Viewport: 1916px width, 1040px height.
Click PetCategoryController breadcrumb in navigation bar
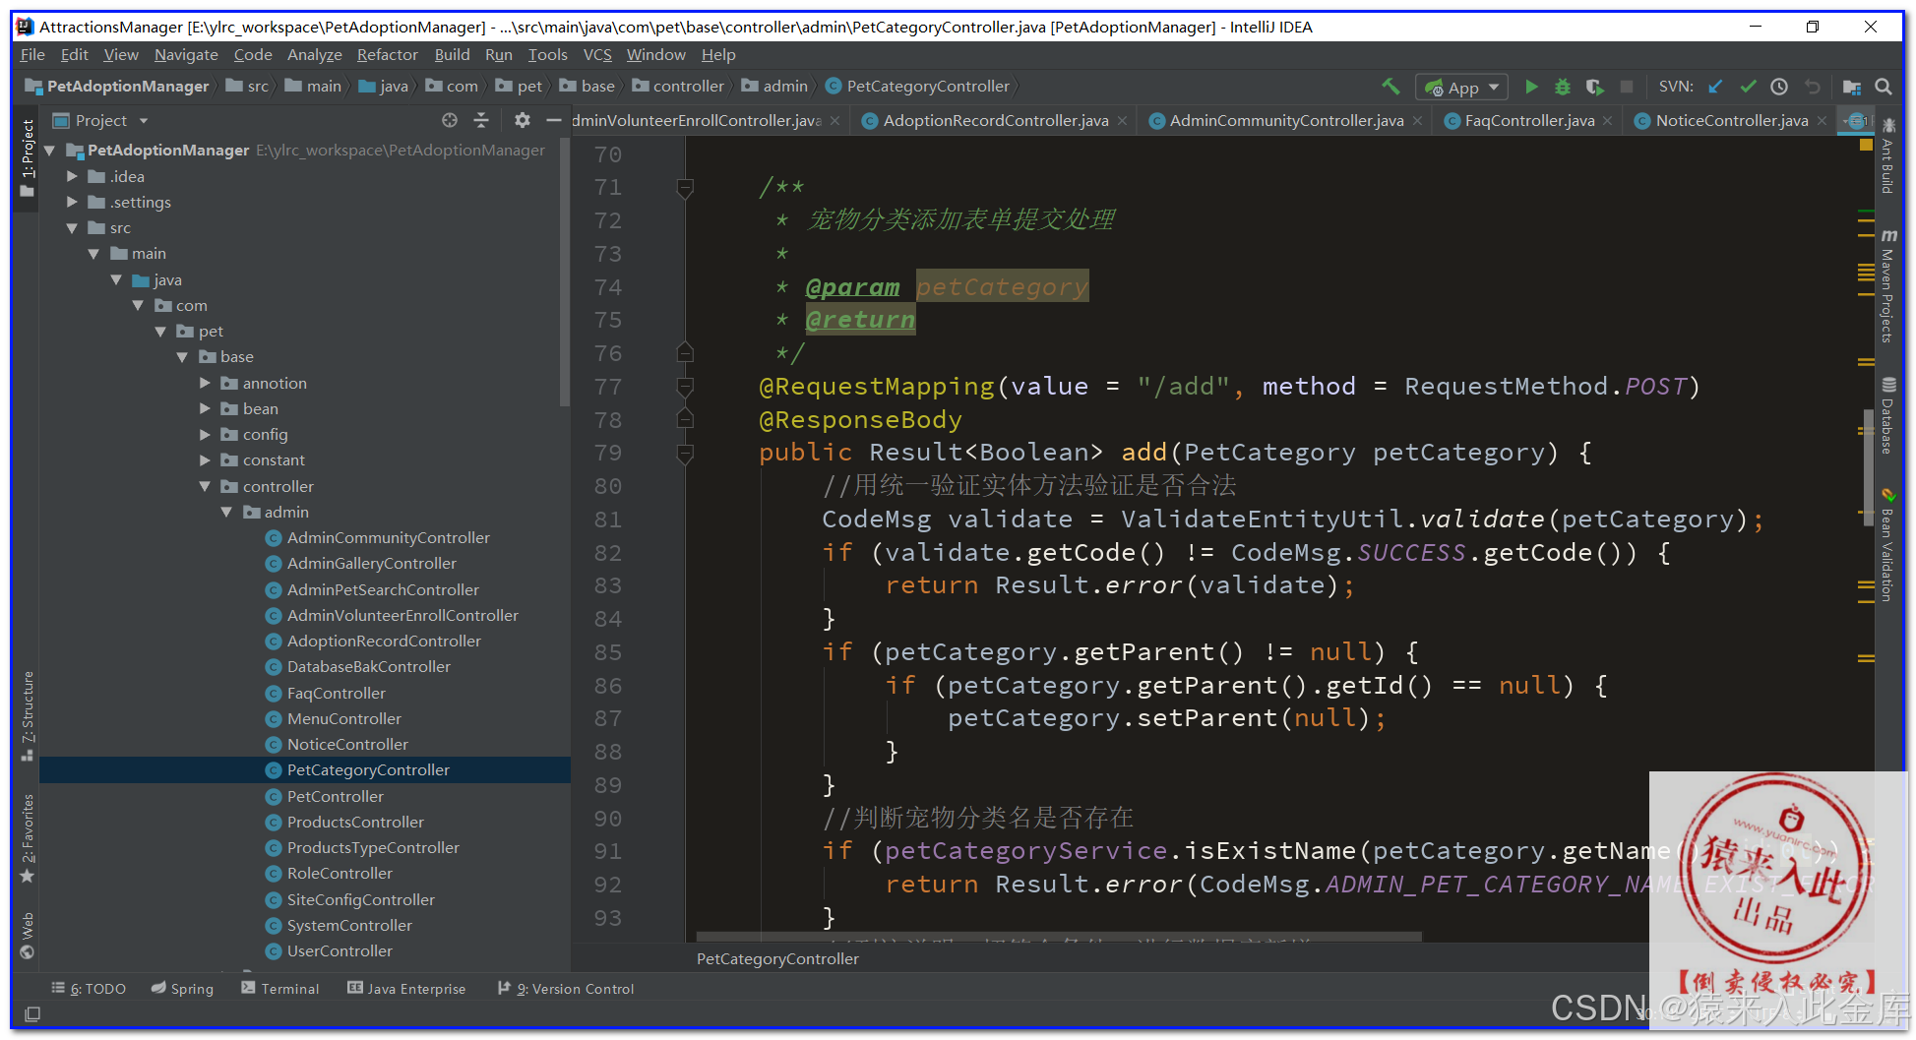tap(918, 87)
